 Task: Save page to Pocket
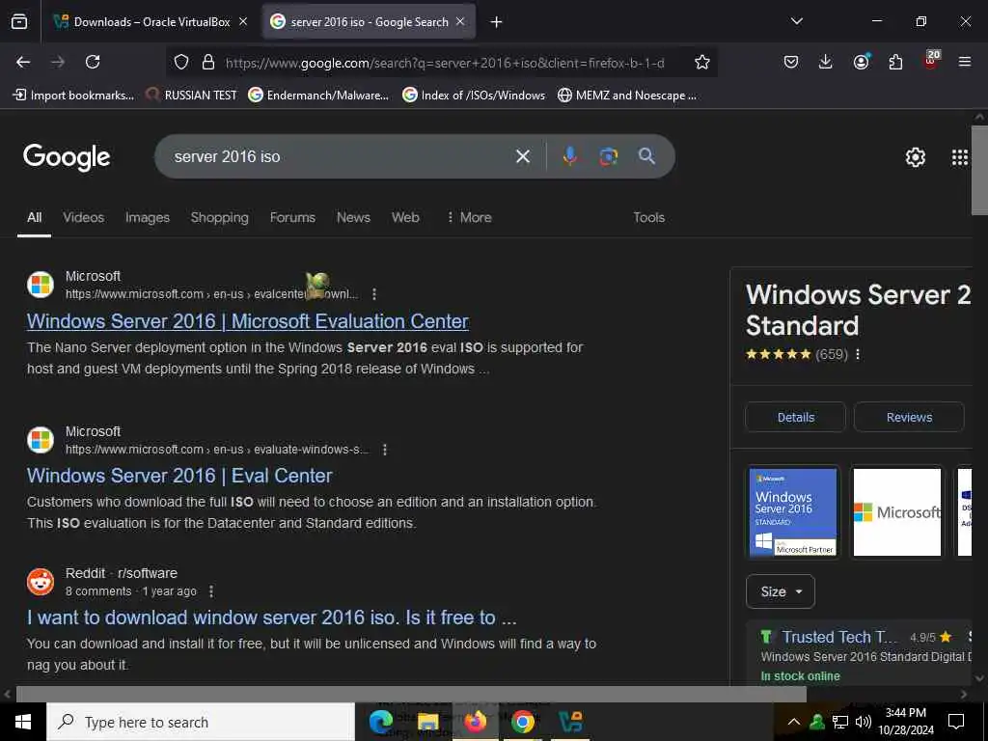(x=791, y=62)
